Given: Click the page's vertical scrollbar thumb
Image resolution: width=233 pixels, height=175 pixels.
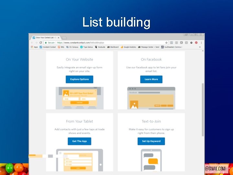Looking at the screenshot, I should tap(203, 110).
